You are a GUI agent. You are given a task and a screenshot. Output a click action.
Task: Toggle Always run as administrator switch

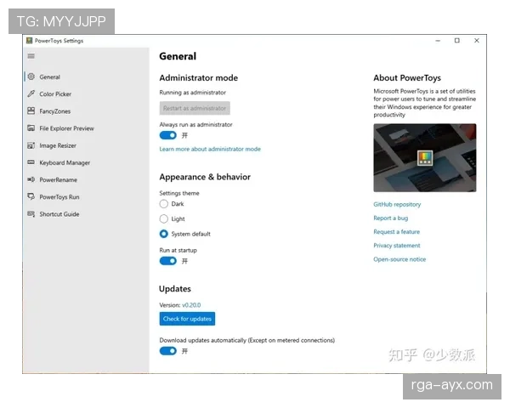[x=168, y=135]
